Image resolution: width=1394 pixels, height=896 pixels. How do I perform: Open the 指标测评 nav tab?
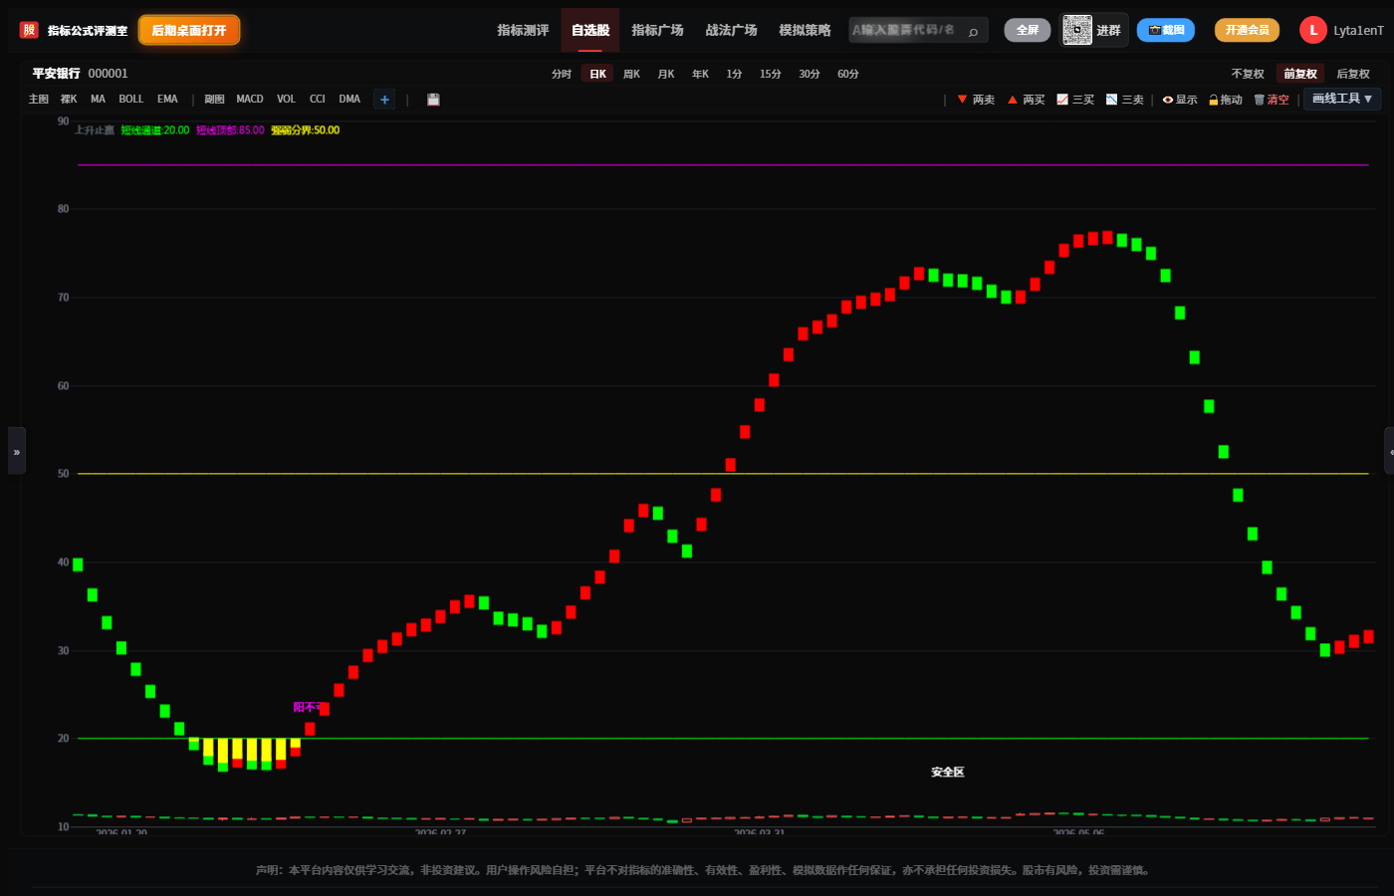(x=523, y=30)
